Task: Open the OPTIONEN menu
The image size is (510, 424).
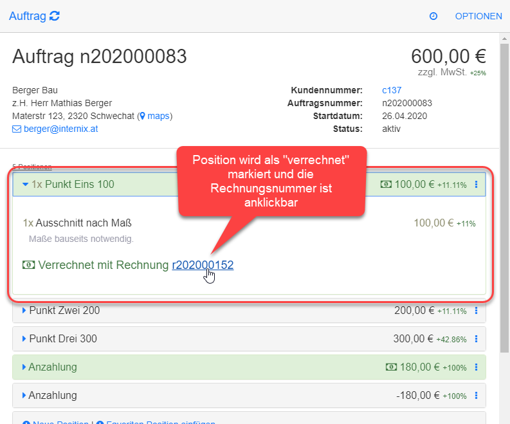Action: (x=478, y=16)
